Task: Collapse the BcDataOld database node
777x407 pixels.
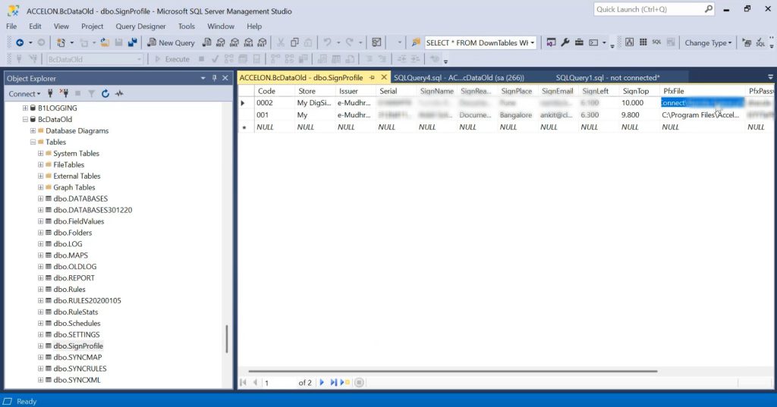Action: 25,119
